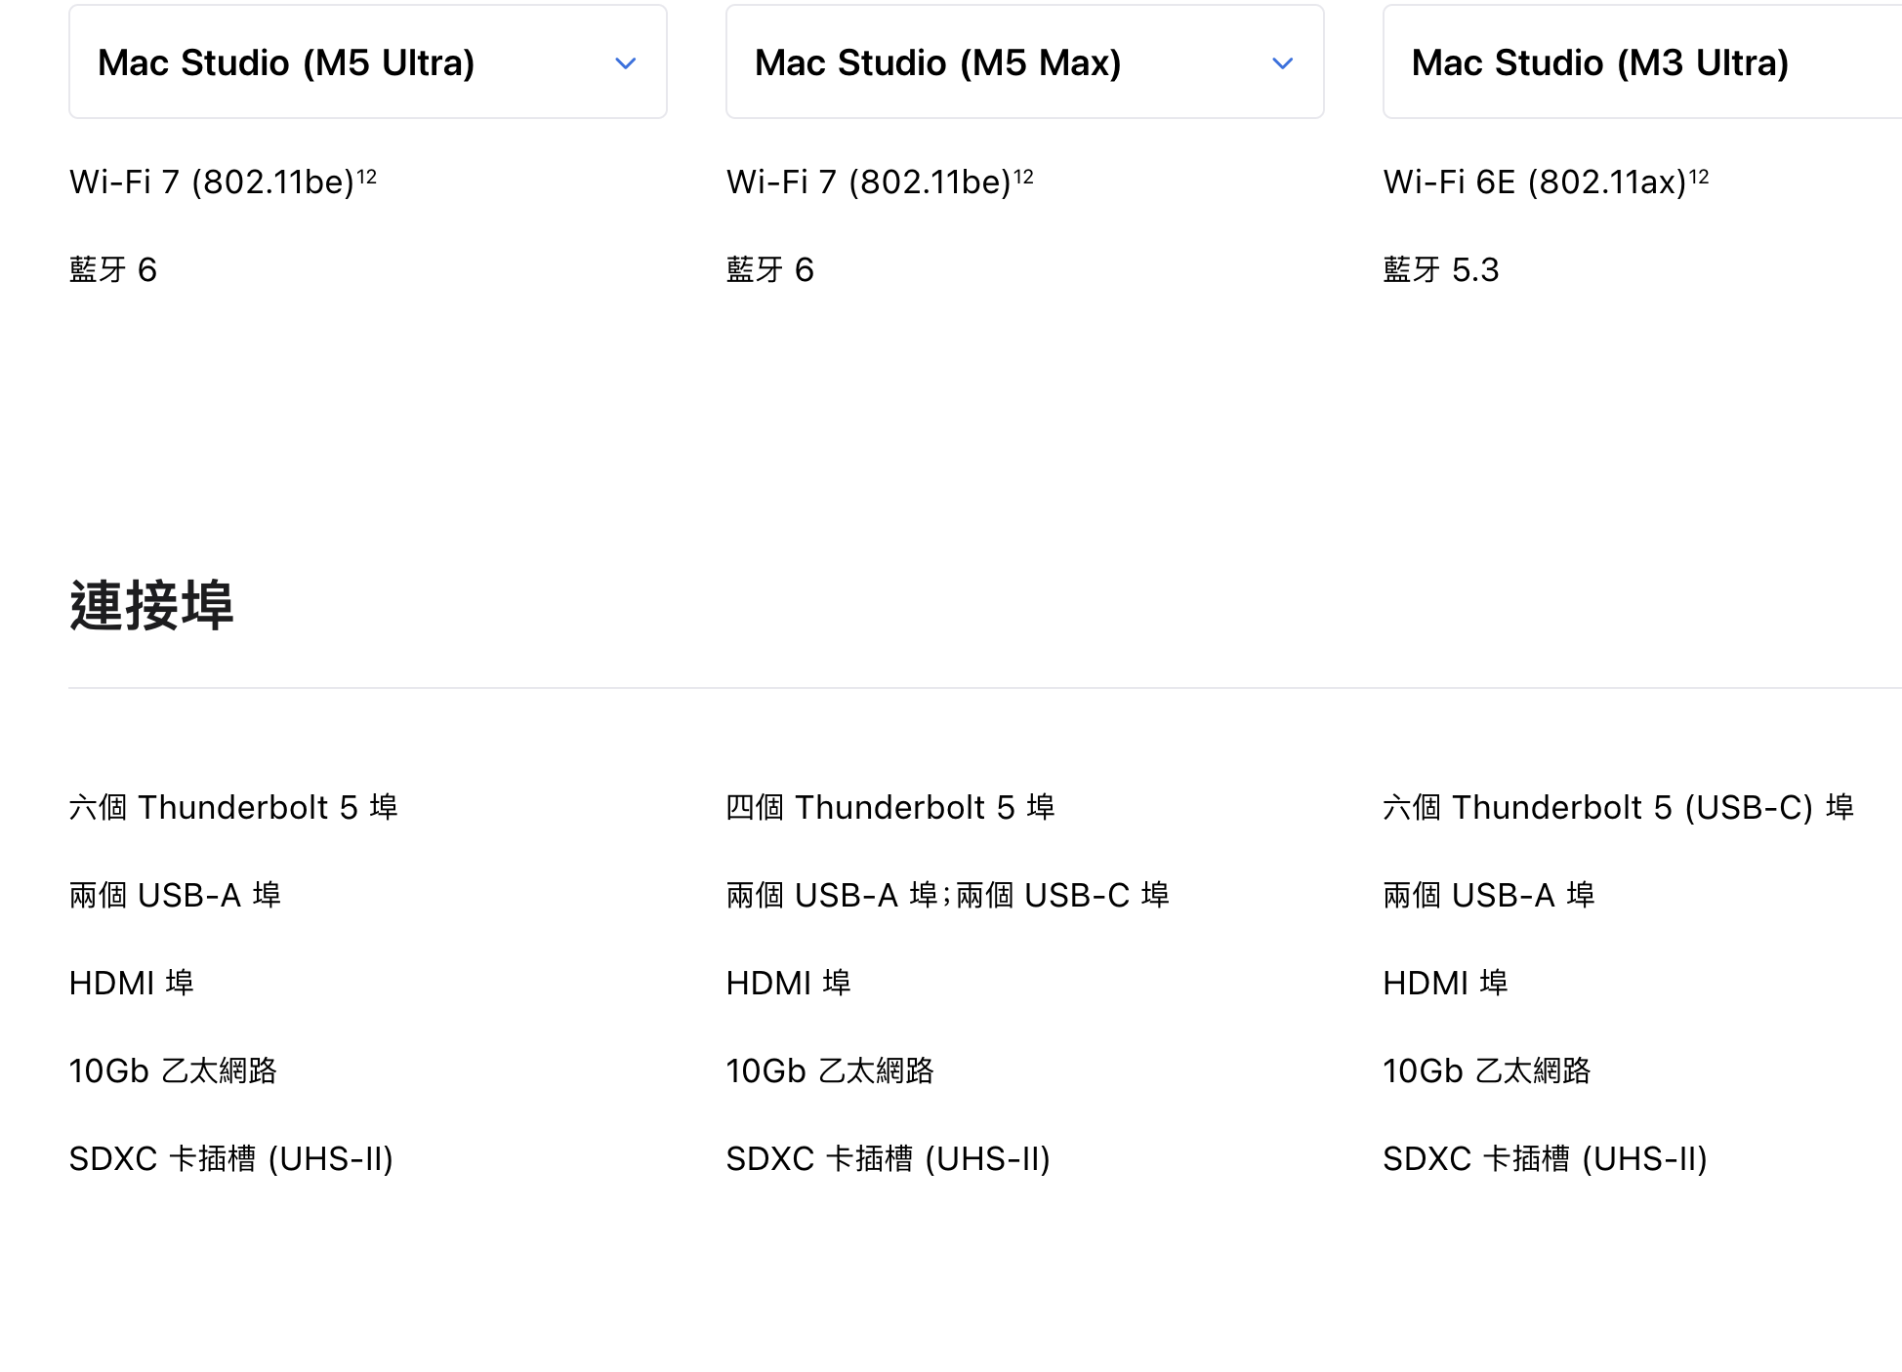
Task: Select the "Wi-Fi 6E (802.11ax)" text
Action: pyautogui.click(x=1535, y=182)
